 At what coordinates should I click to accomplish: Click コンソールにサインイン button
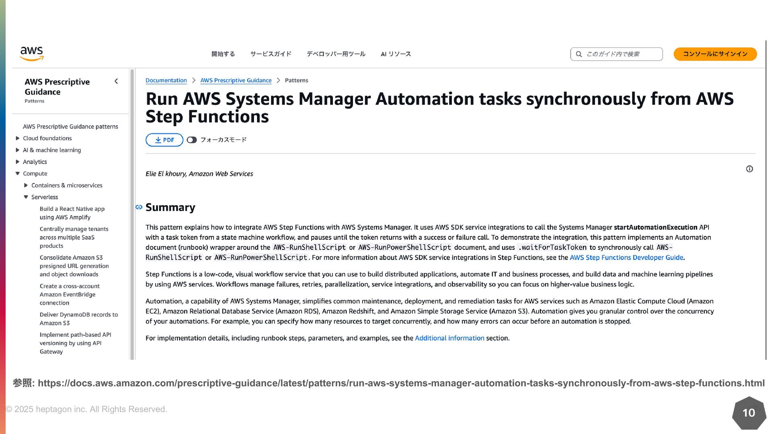(715, 54)
